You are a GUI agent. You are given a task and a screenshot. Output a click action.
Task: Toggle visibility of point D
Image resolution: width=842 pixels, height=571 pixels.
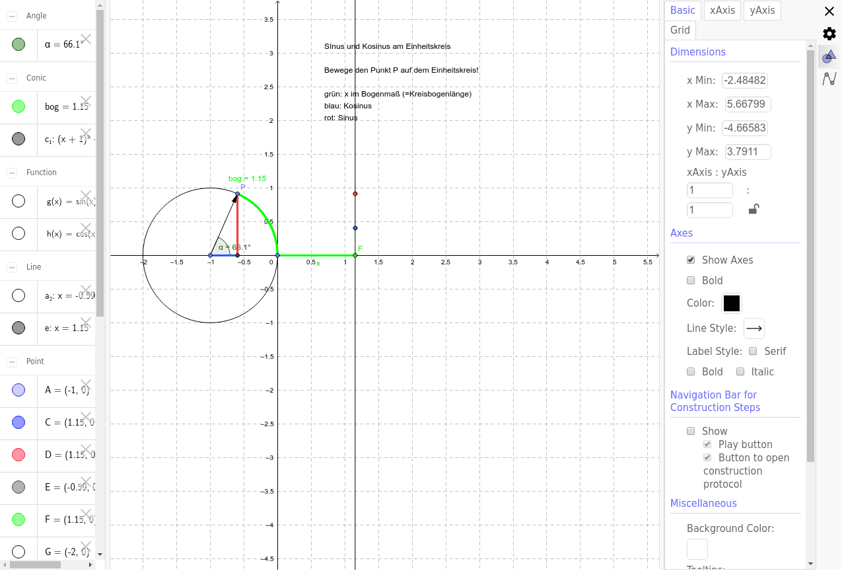pos(18,455)
